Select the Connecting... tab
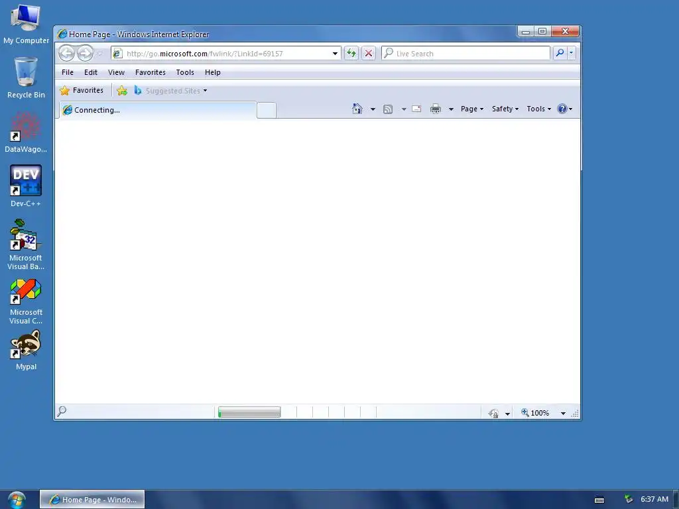This screenshot has width=679, height=509. click(158, 110)
